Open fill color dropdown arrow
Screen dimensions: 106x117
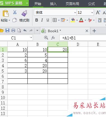click(x=77, y=20)
